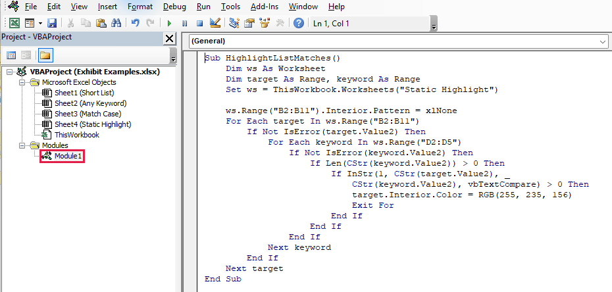Open the Add-Ins menu
Screen dimensions: 612x292
(265, 7)
